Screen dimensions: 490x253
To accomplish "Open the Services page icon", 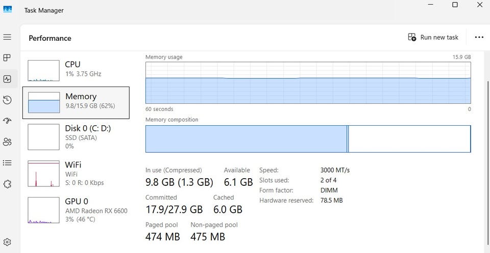I will click(7, 184).
